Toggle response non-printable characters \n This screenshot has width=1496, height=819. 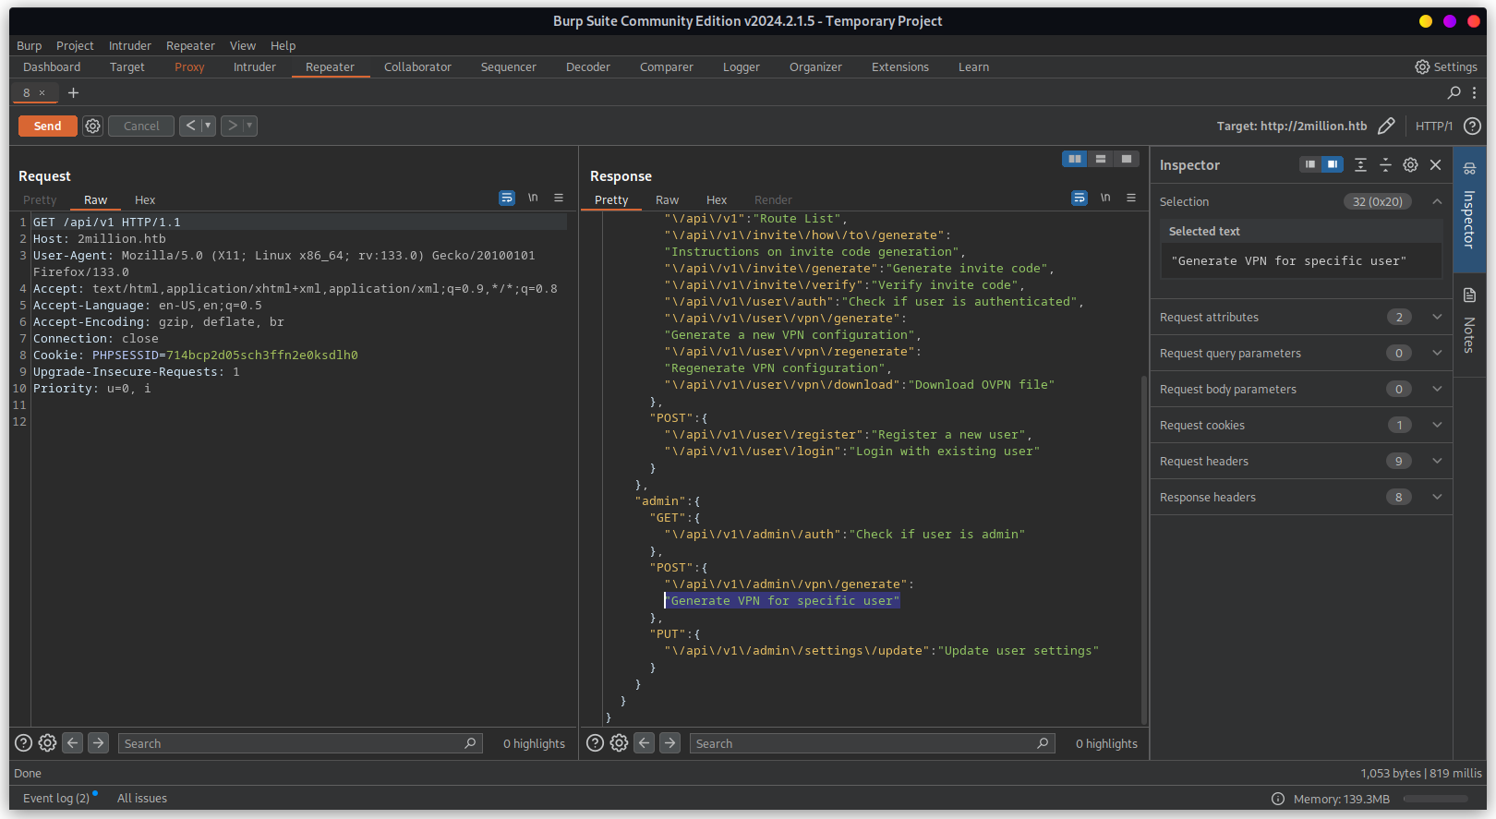pyautogui.click(x=1105, y=198)
